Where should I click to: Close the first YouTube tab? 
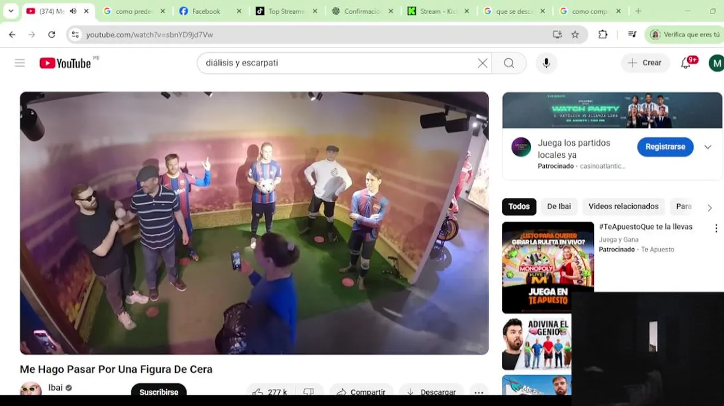click(86, 11)
